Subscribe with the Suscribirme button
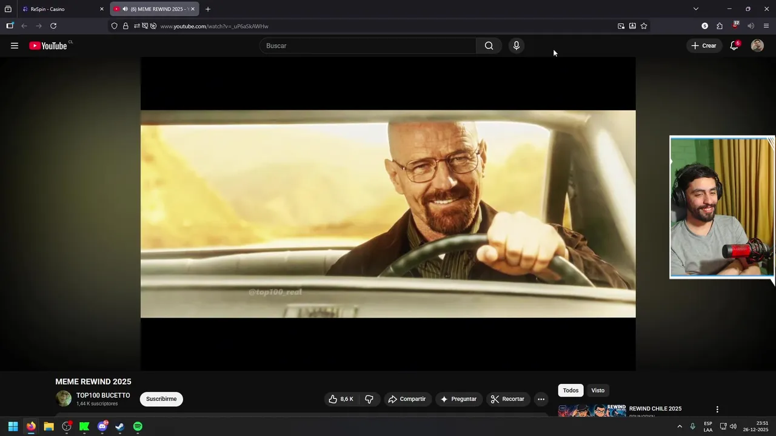Image resolution: width=776 pixels, height=436 pixels. (x=161, y=399)
